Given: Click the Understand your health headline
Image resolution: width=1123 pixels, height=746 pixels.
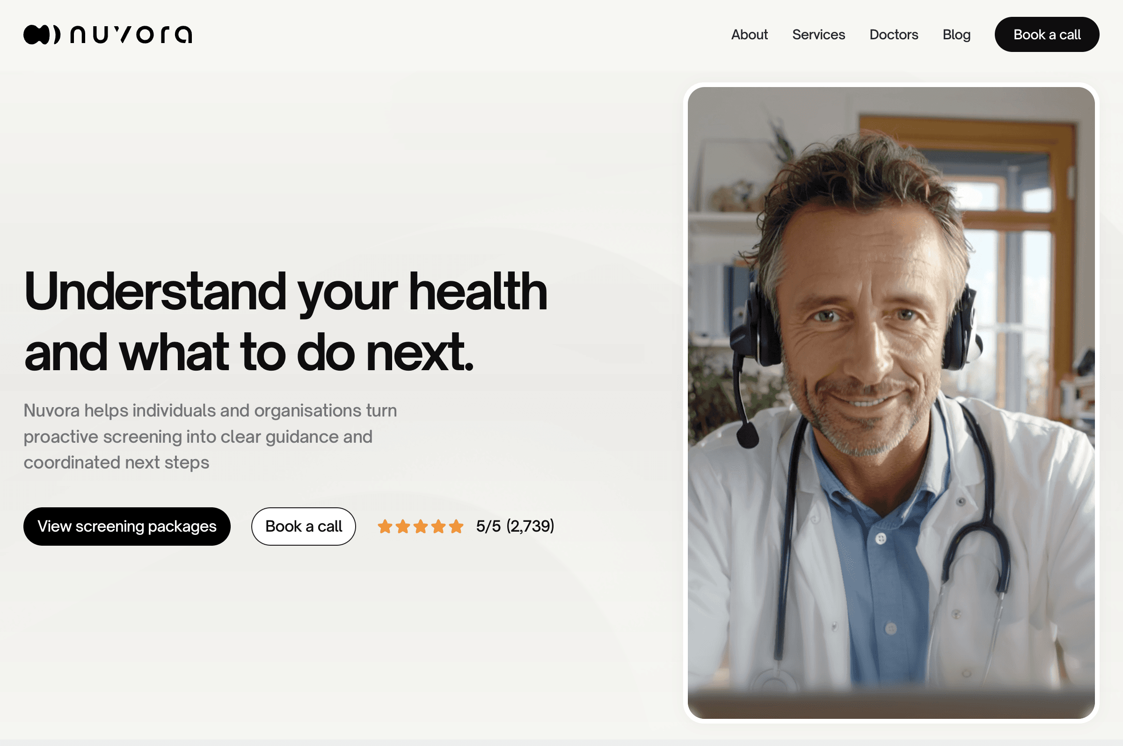Looking at the screenshot, I should point(285,321).
